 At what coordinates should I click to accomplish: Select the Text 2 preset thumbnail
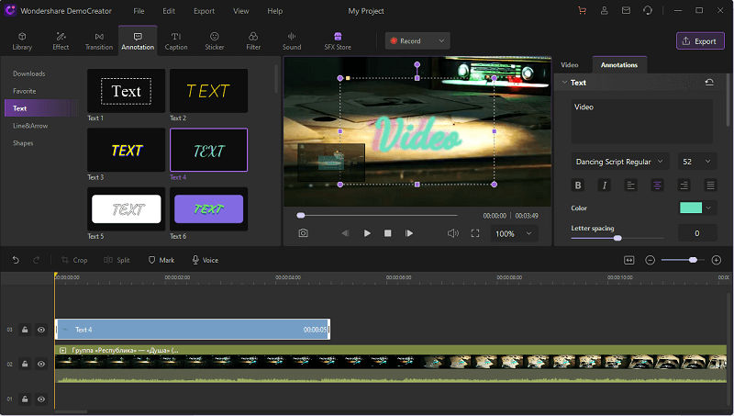click(x=209, y=91)
